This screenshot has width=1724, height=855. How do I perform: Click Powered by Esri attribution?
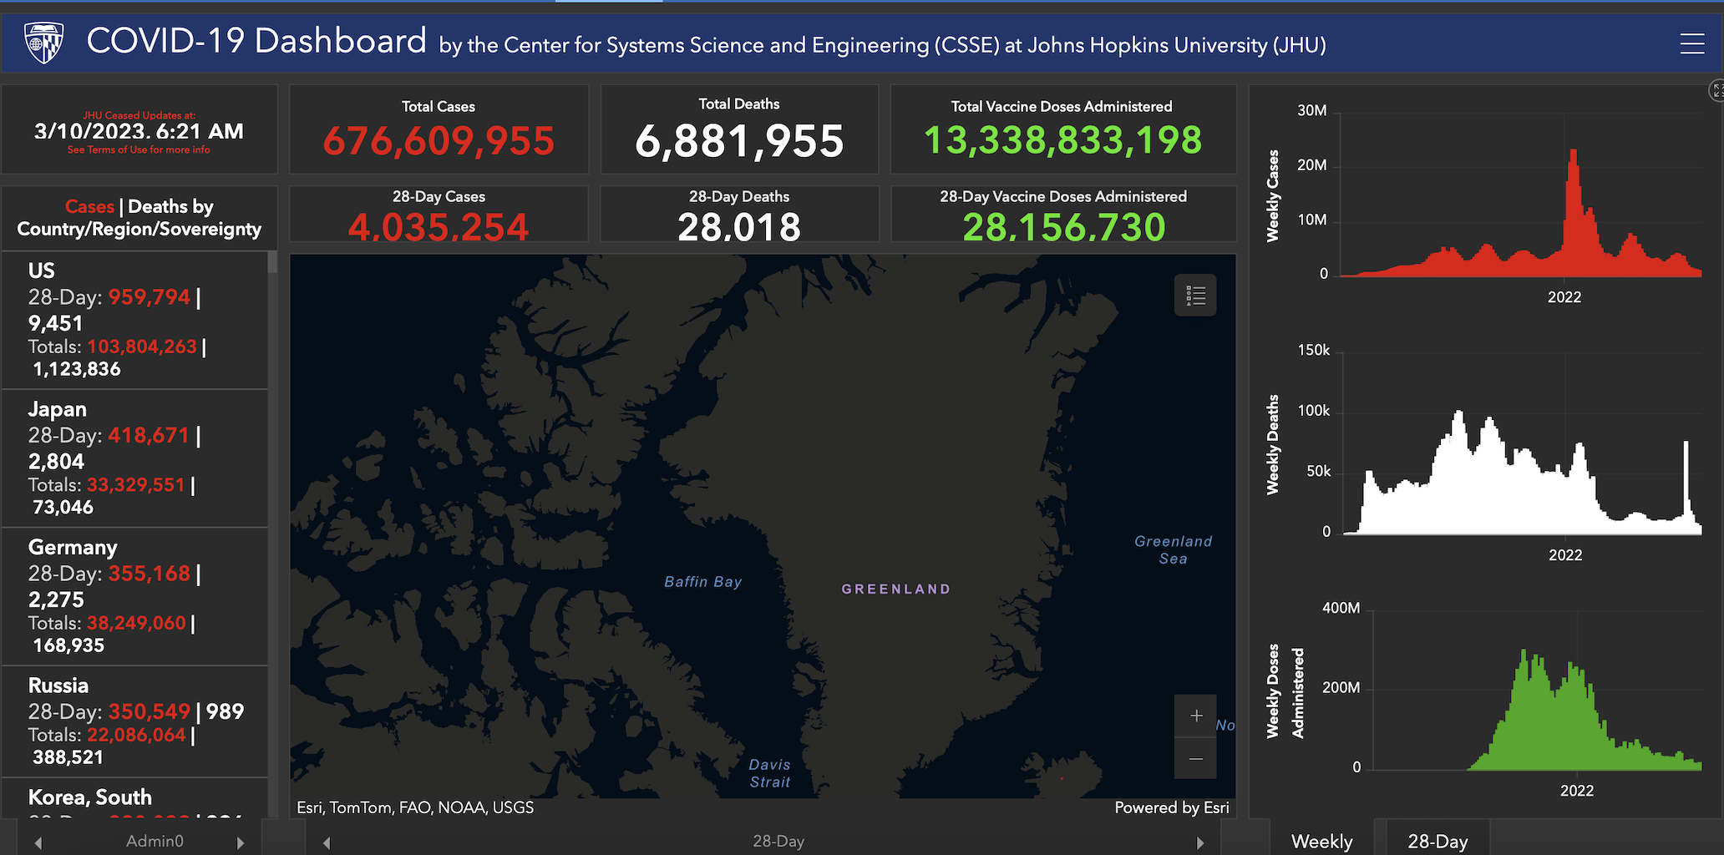1171,807
